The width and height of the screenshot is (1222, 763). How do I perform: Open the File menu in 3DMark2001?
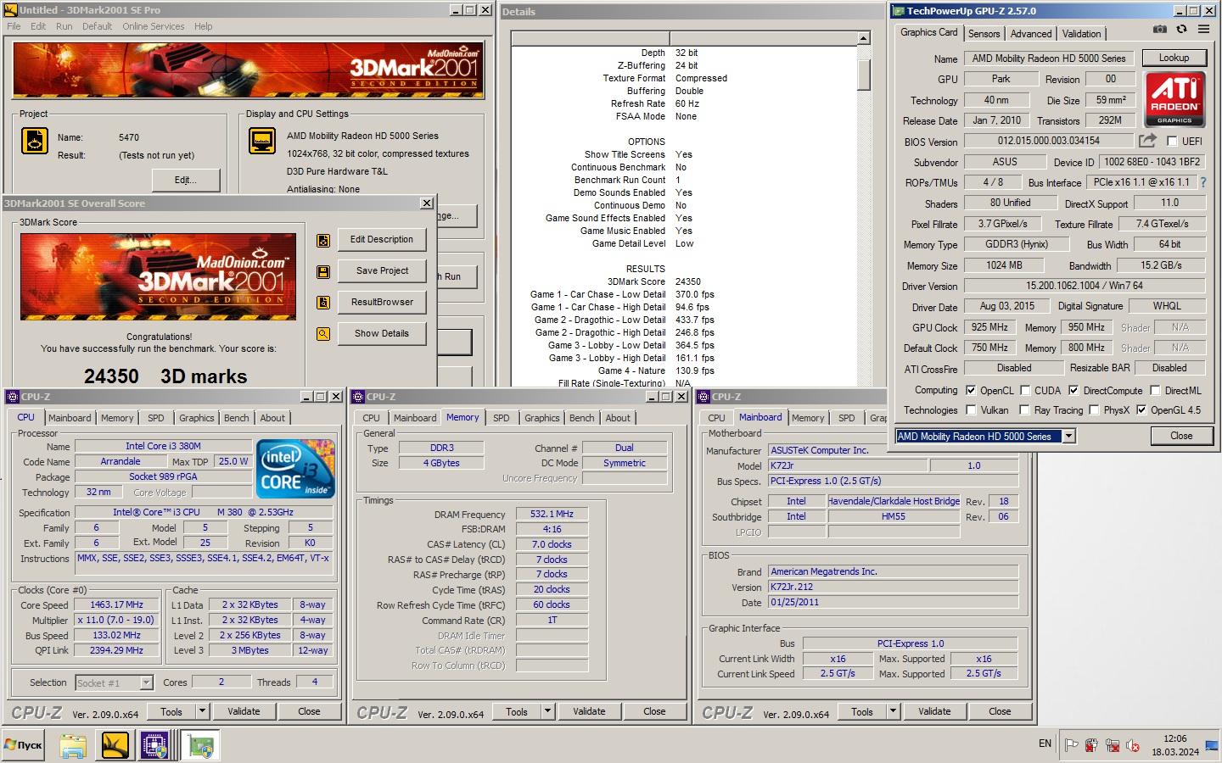(14, 26)
